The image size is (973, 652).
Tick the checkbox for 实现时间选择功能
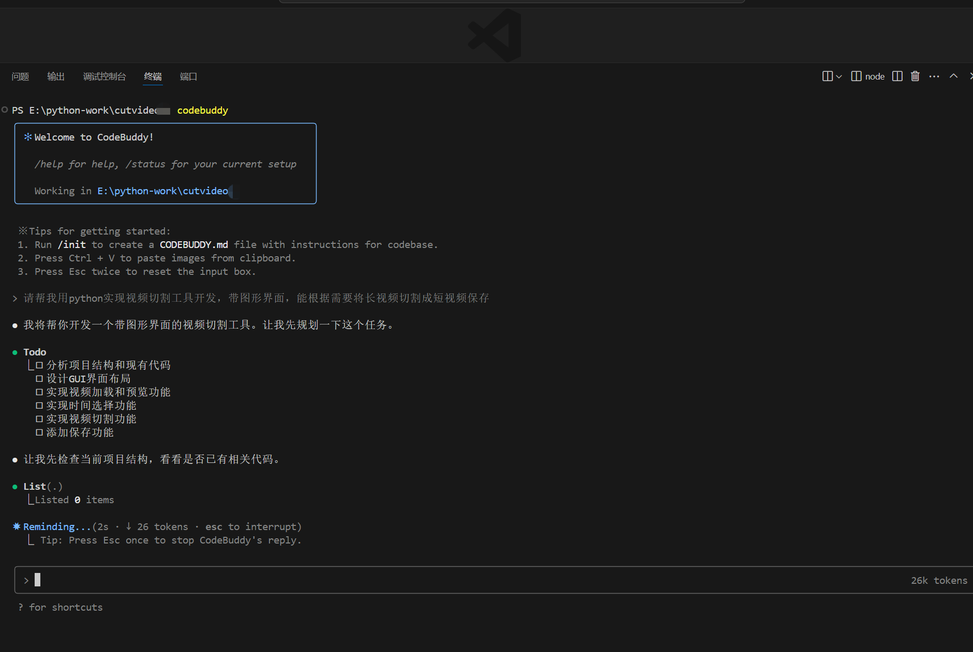point(39,406)
